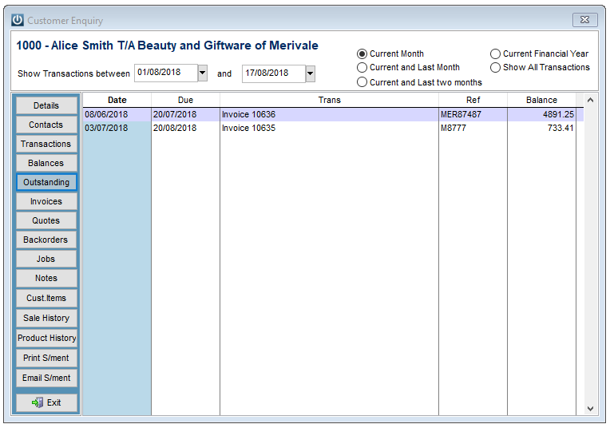Close the Customer Enquiry window
Viewport: 610px width, 428px height.
coord(584,20)
